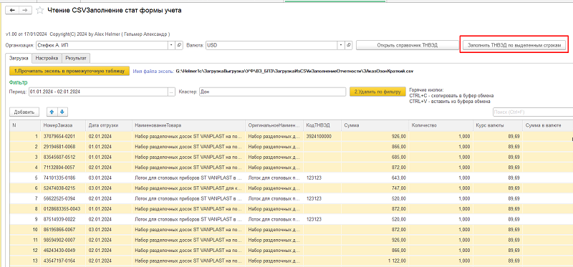Click КодТНВЭД value 3924100000
Image resolution: width=573 pixels, height=267 pixels.
pyautogui.click(x=323, y=136)
